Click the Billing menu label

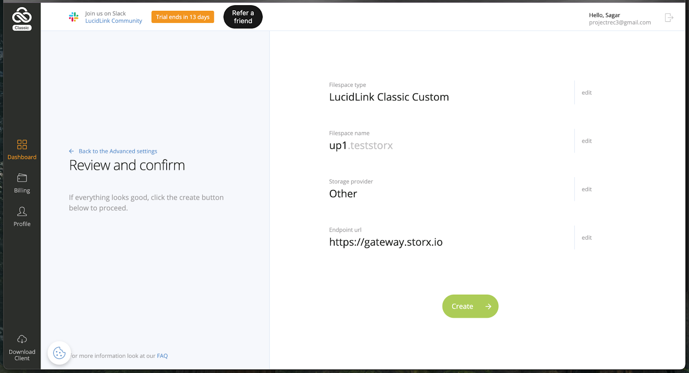pyautogui.click(x=22, y=190)
